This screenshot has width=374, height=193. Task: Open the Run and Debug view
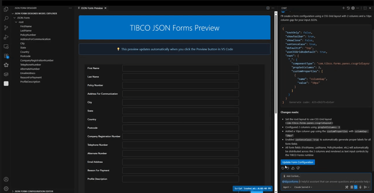(6, 37)
